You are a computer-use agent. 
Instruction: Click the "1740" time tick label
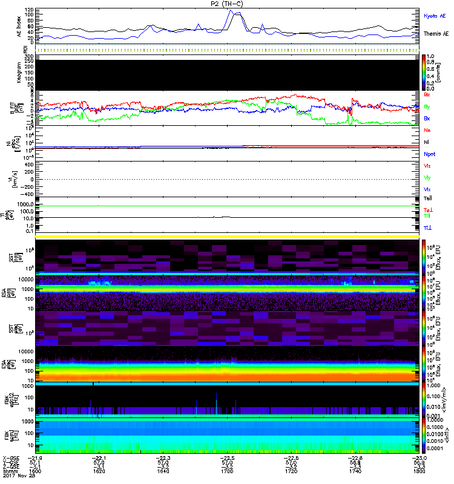point(355,471)
